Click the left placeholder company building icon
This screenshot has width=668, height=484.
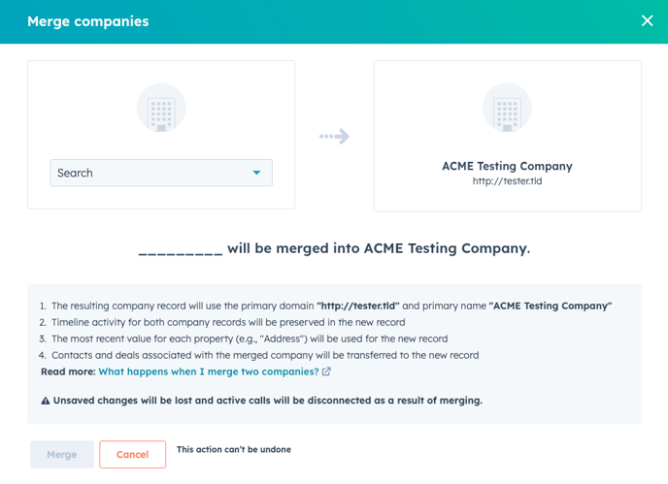pos(161,108)
